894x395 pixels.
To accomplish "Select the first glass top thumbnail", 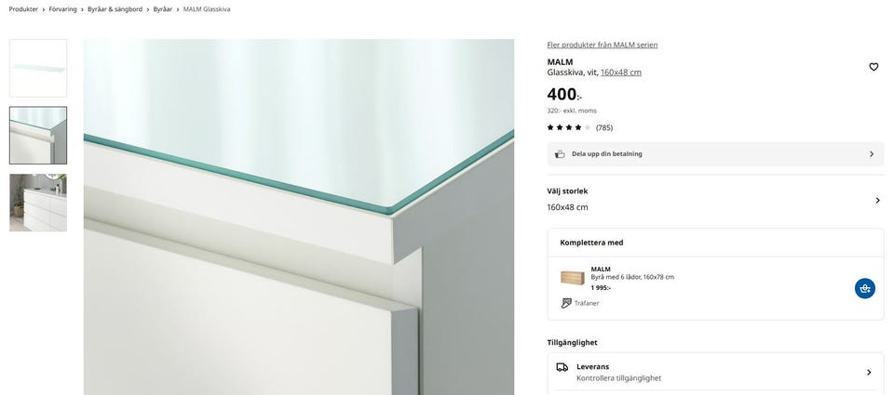I will [x=38, y=68].
